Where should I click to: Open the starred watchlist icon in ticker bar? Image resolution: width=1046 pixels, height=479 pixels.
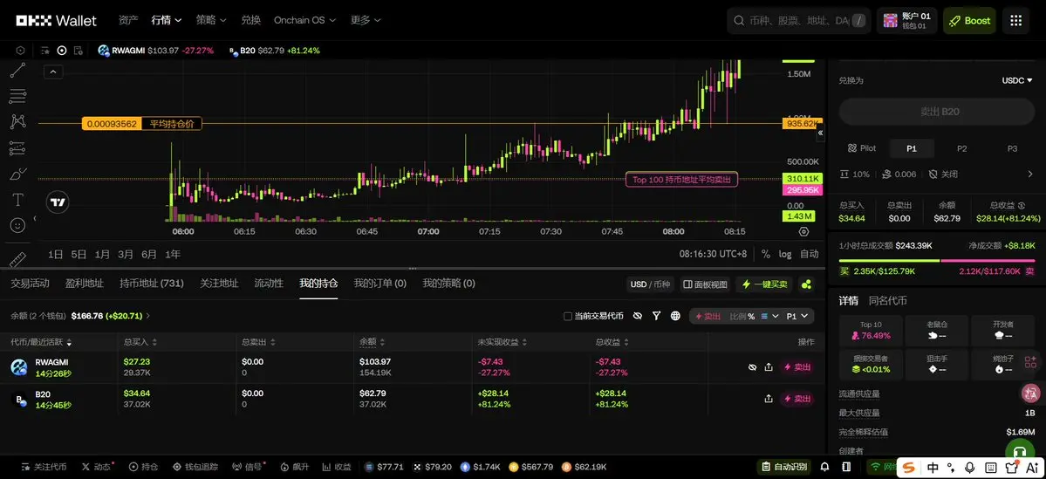(45, 50)
